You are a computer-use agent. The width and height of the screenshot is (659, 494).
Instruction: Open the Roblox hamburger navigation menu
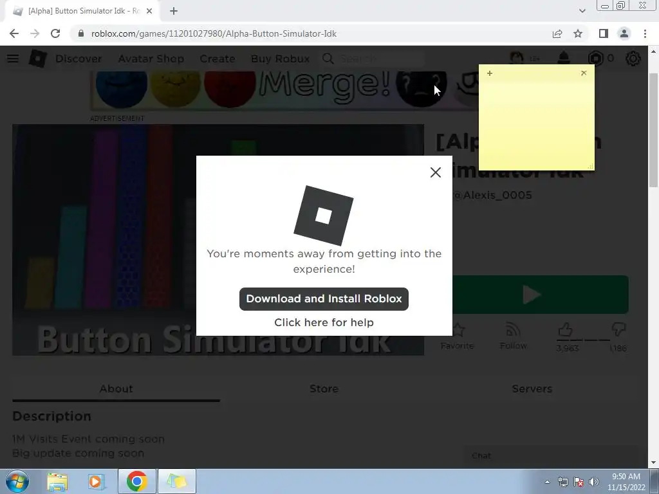point(13,59)
